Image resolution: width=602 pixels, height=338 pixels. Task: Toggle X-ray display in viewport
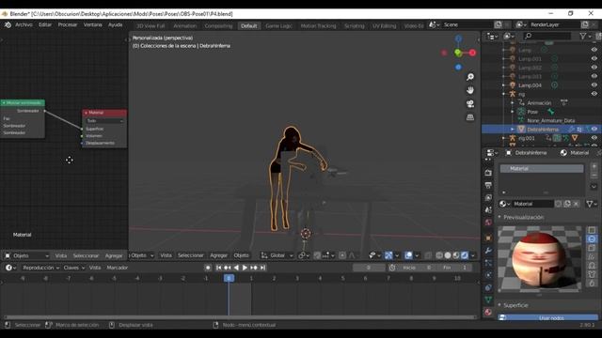click(428, 255)
